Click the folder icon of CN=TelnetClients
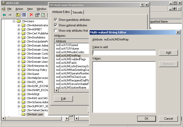Viewport: 183px width, 127px height. [x=23, y=110]
